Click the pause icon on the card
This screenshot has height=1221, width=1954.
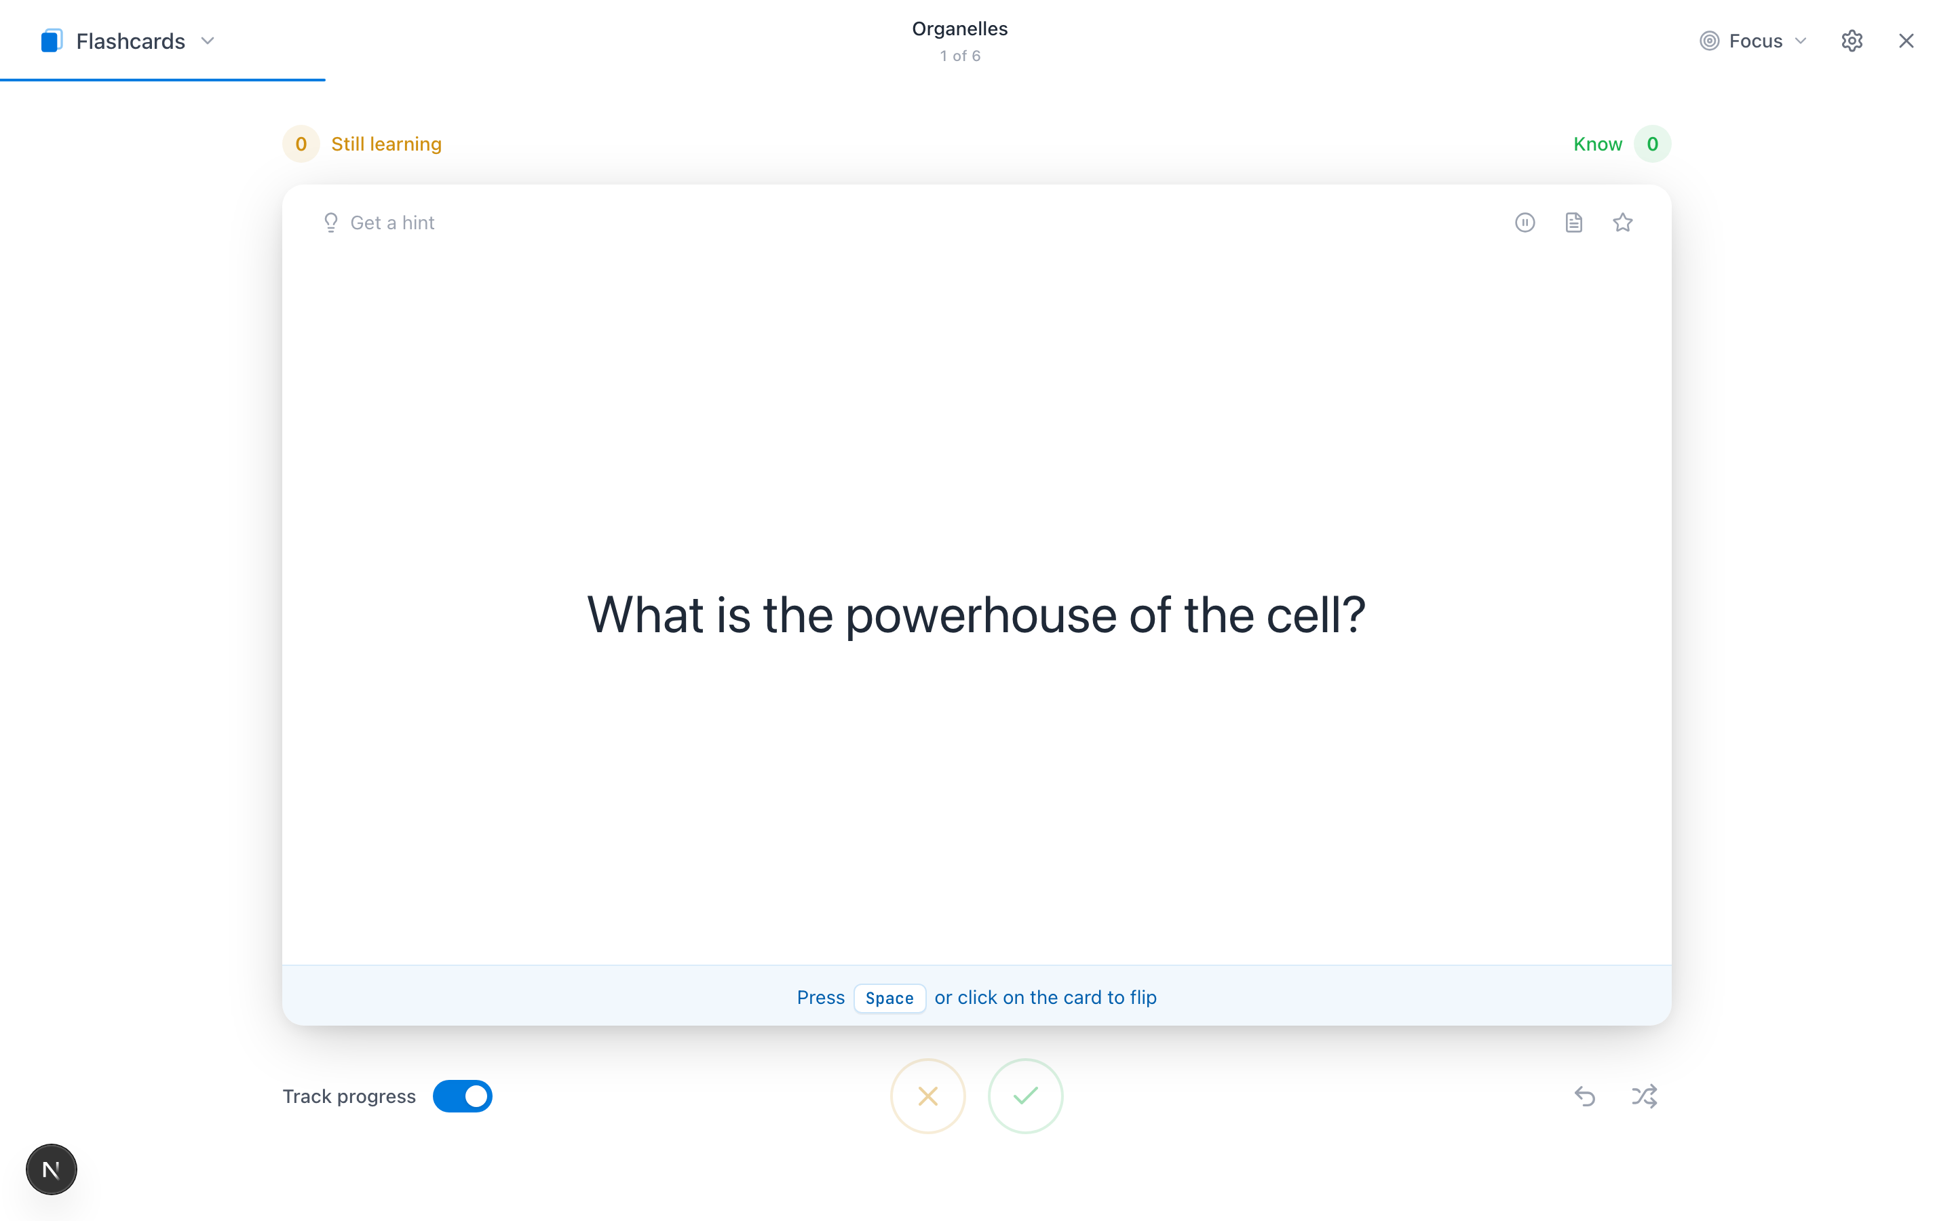tap(1525, 222)
